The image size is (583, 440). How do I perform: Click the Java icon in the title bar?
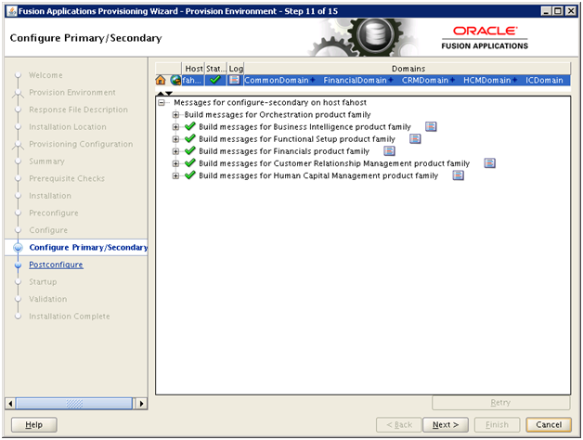click(x=12, y=11)
